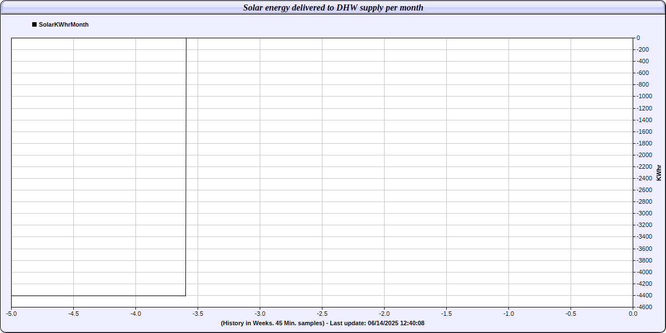666x333 pixels.
Task: Click the -3200 y-axis tick label
Action: 644,225
